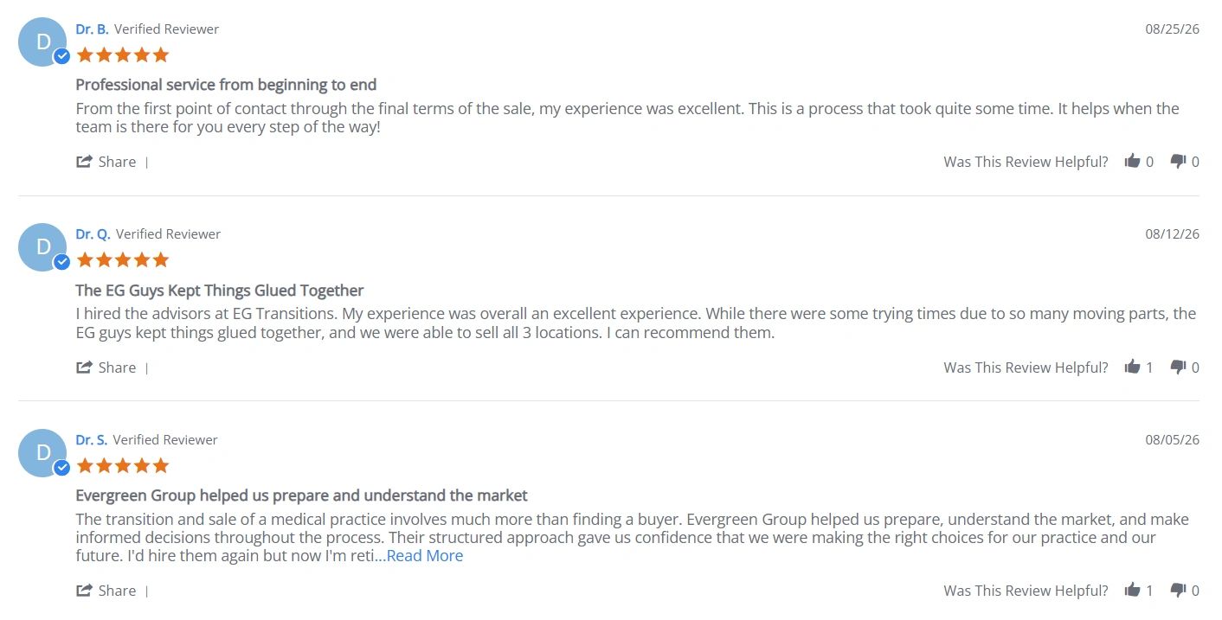Click thumbs-down on Dr. Q.'s review

[1178, 367]
